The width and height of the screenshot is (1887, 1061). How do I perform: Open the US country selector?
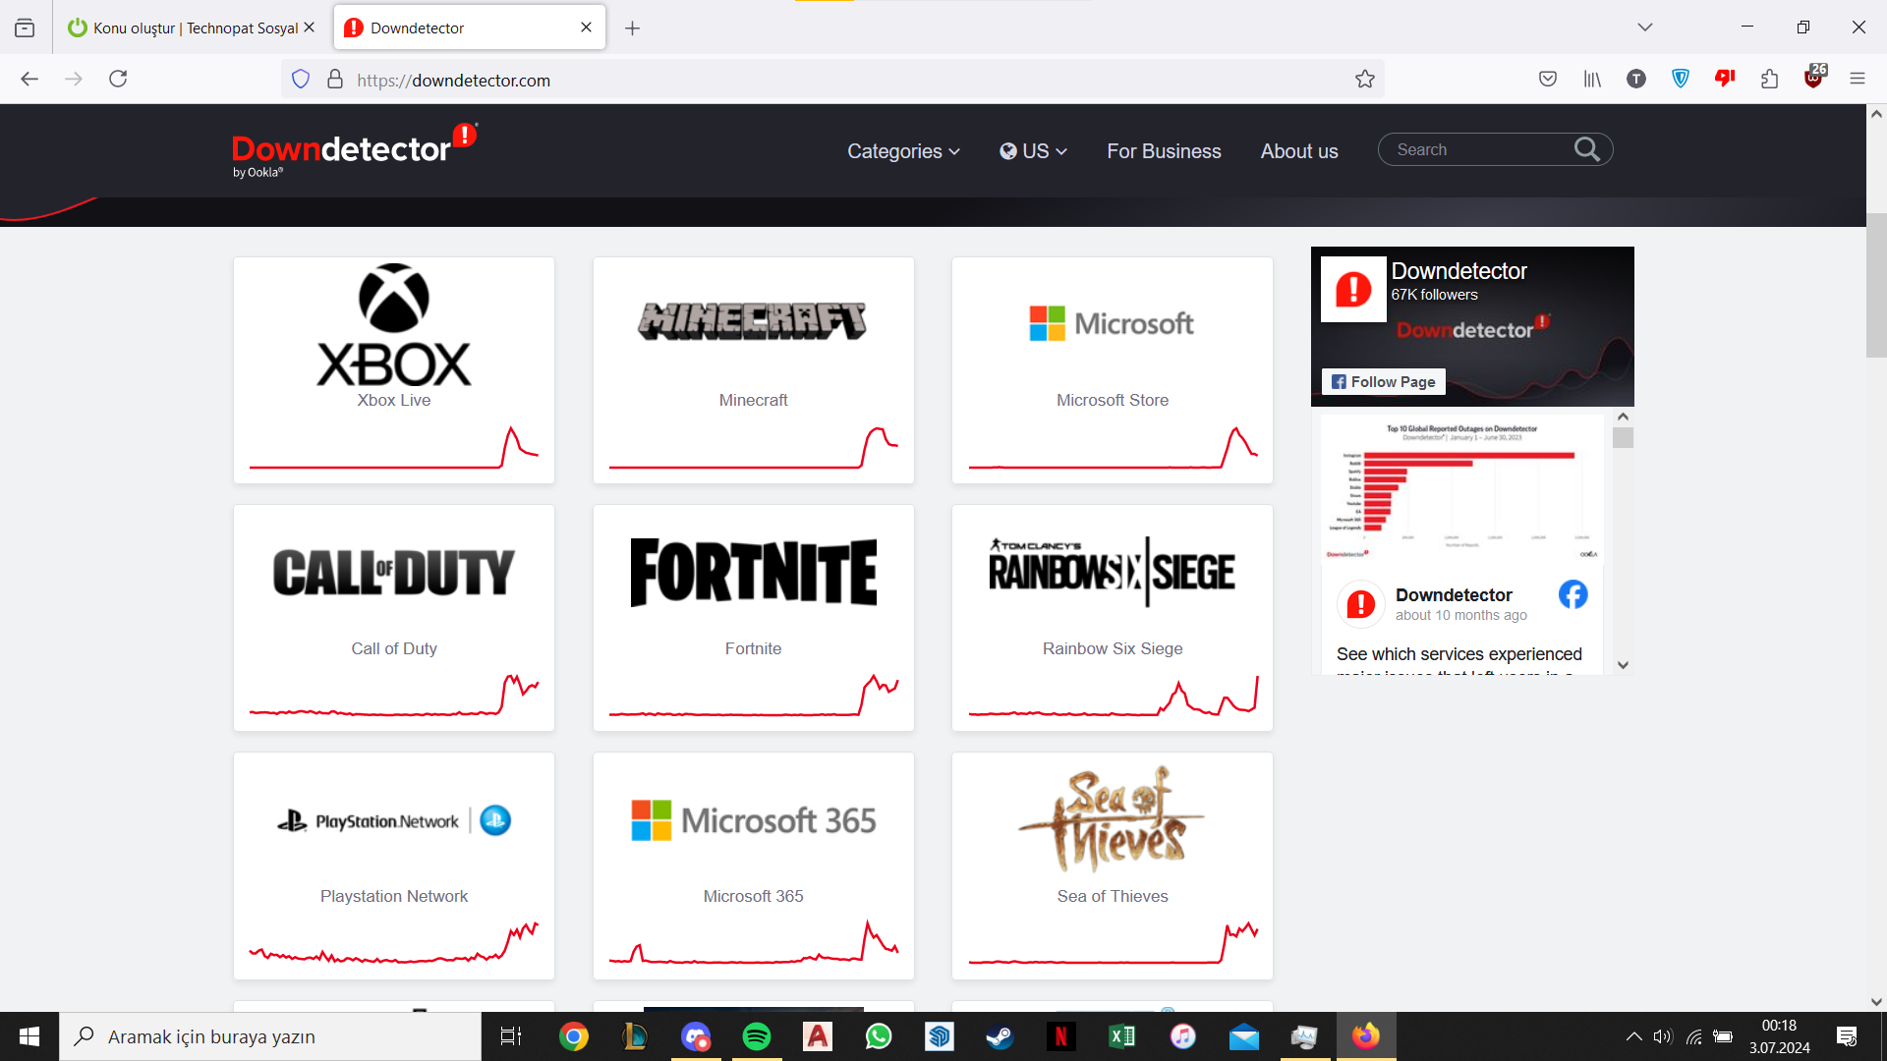[x=1033, y=151]
